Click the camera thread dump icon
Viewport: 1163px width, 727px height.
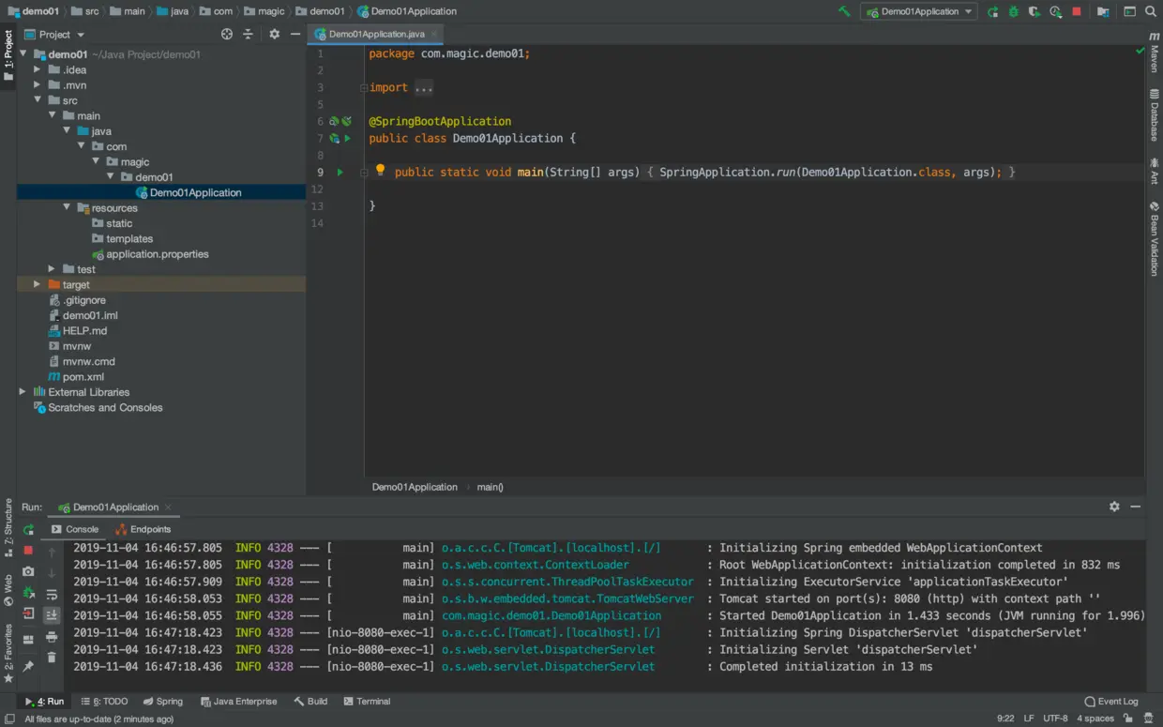(28, 571)
